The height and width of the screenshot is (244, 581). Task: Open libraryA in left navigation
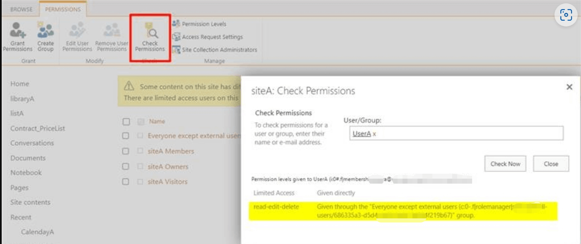click(x=22, y=99)
